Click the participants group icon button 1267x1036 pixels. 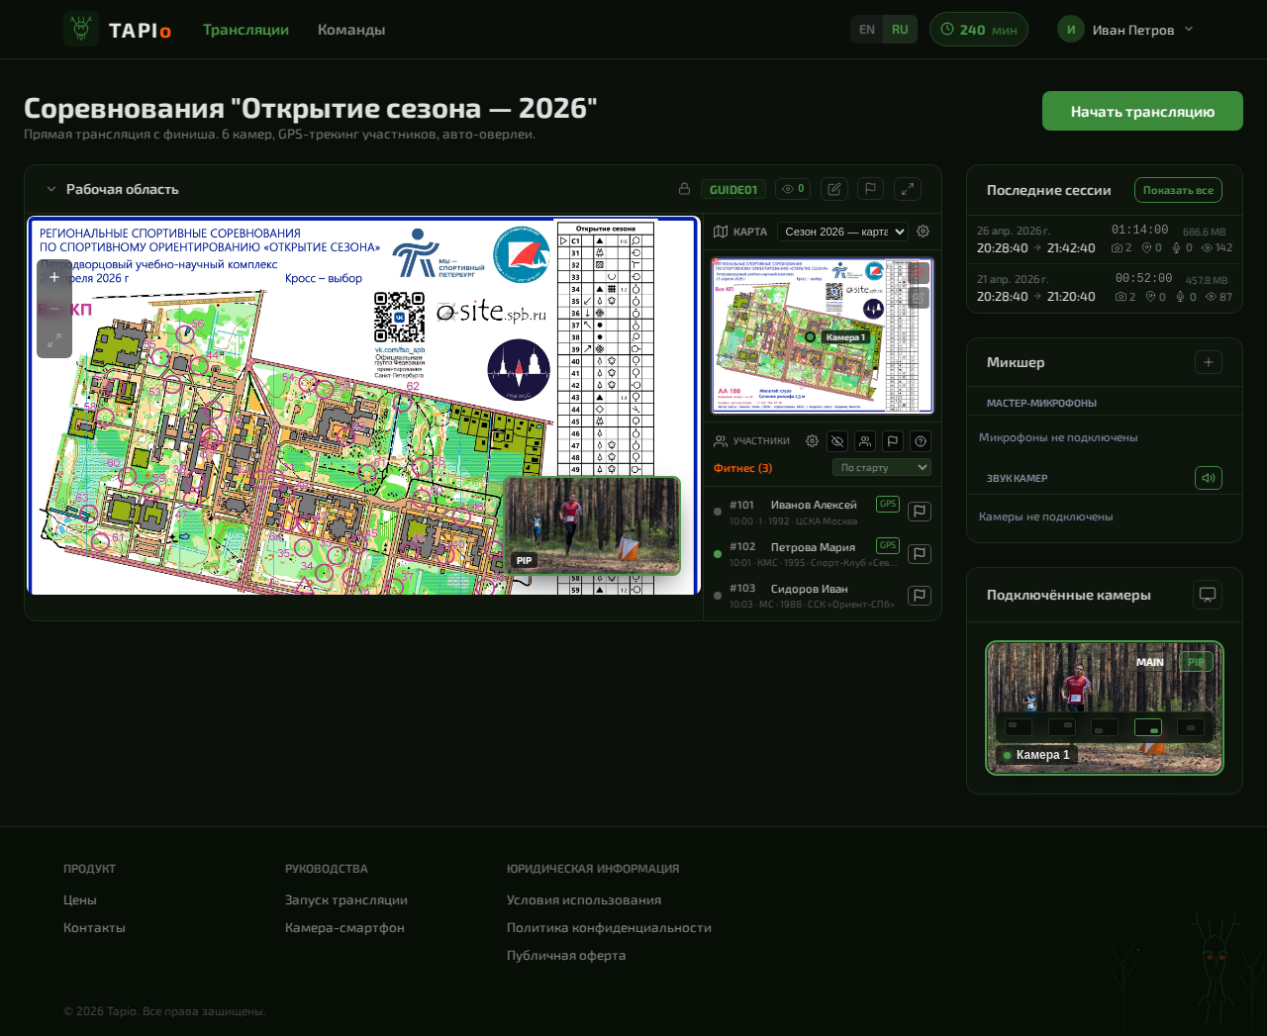point(865,441)
